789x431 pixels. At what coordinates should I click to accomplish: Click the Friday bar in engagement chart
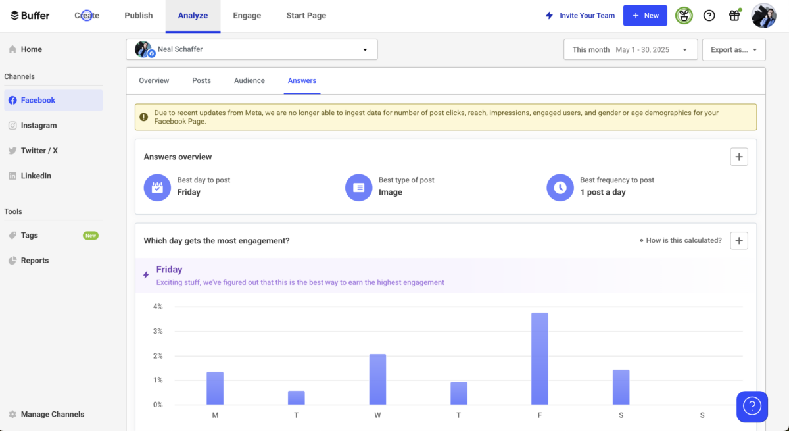click(540, 359)
